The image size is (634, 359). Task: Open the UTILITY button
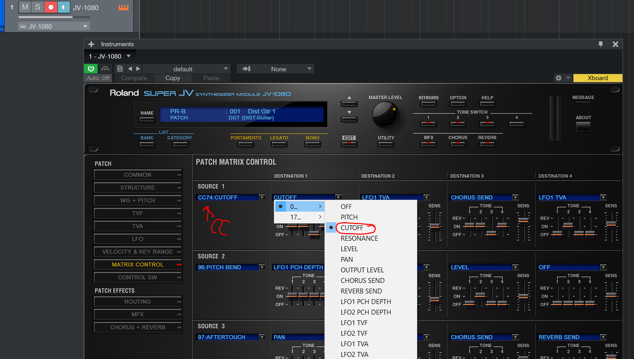[x=386, y=144]
